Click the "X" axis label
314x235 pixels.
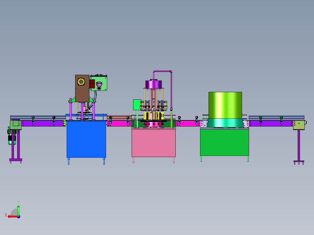(6, 215)
